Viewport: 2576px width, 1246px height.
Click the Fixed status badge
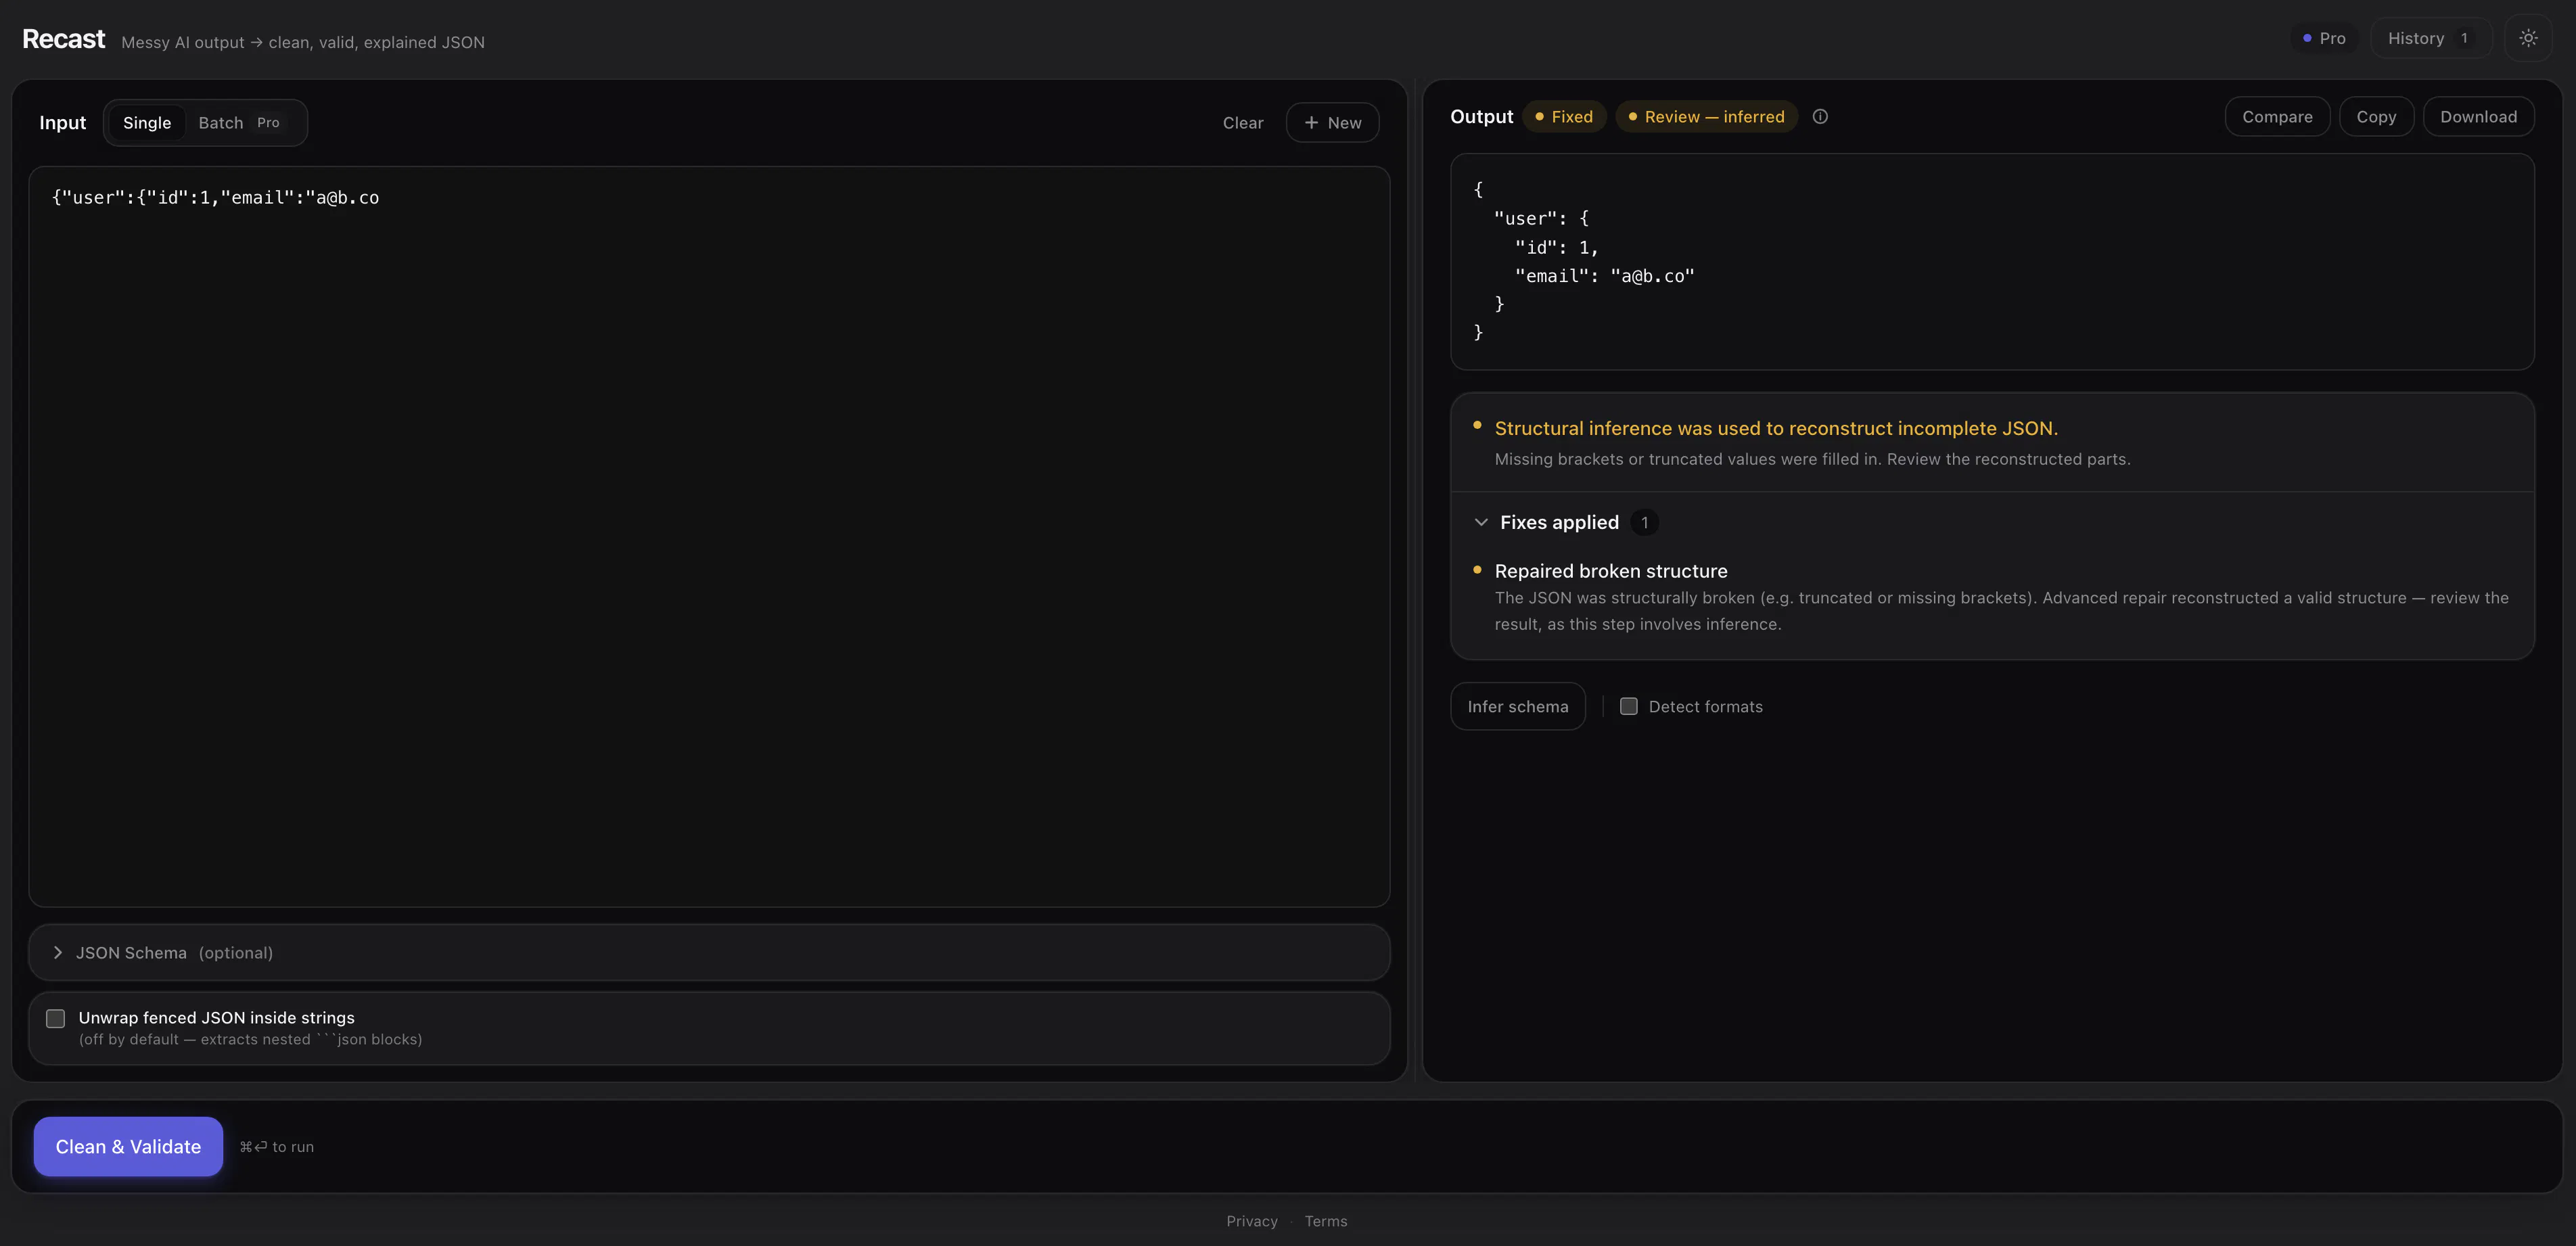tap(1564, 117)
